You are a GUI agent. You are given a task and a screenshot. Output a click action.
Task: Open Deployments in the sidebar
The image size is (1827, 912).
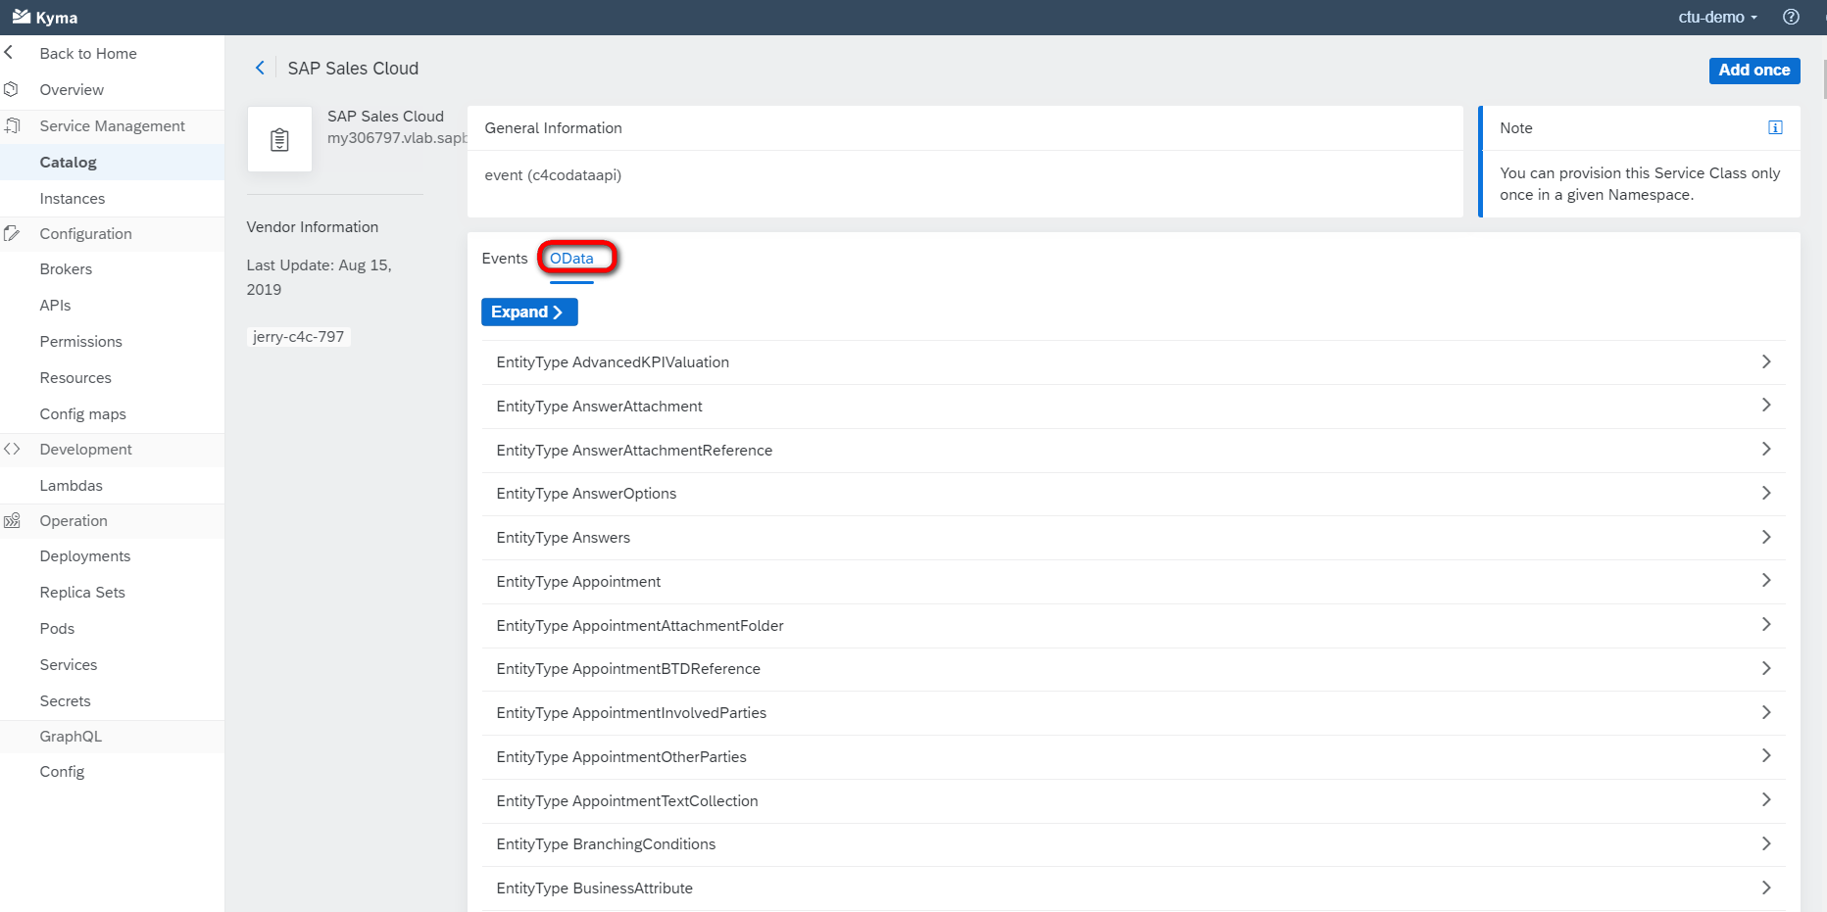pos(85,555)
